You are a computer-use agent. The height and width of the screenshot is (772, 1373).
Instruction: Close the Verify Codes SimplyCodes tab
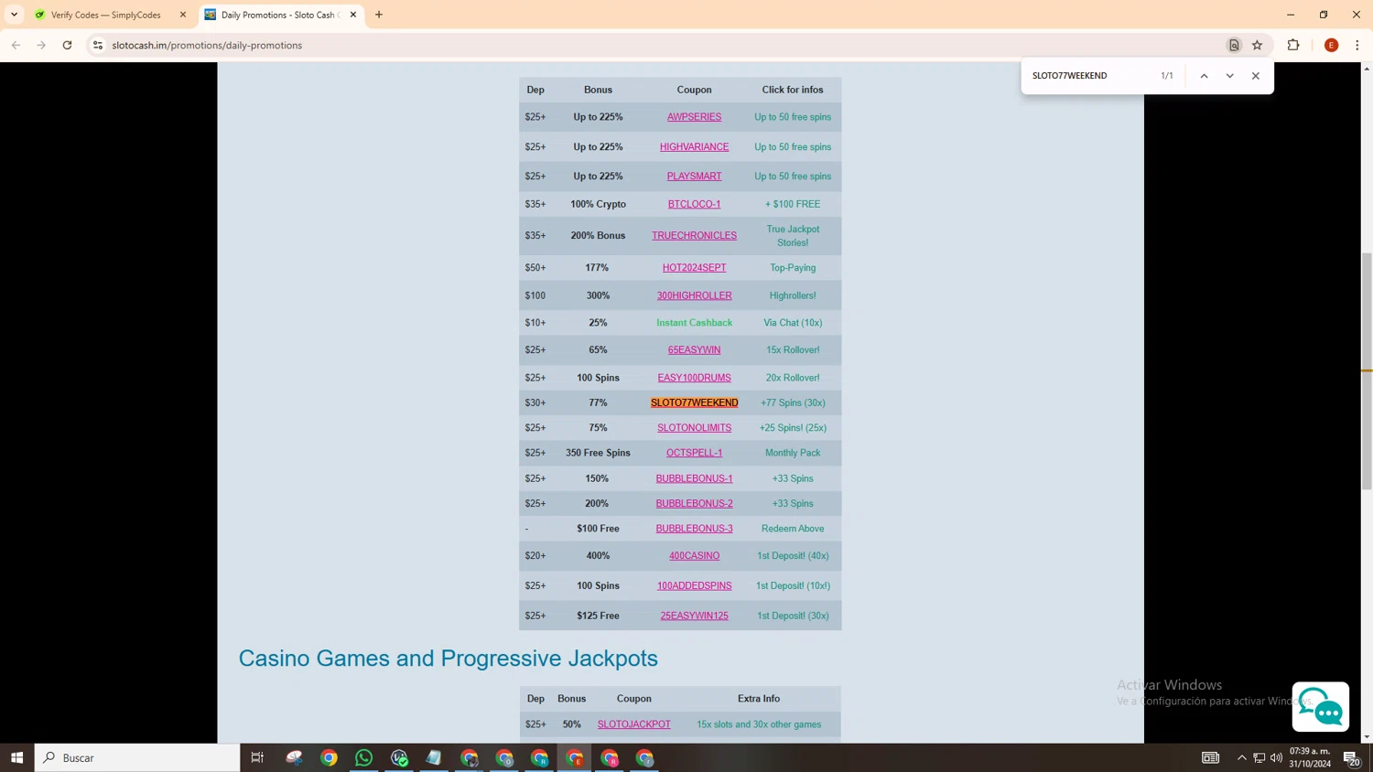[x=183, y=15]
